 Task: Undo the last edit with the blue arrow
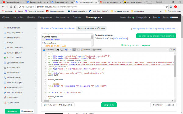point(66,50)
